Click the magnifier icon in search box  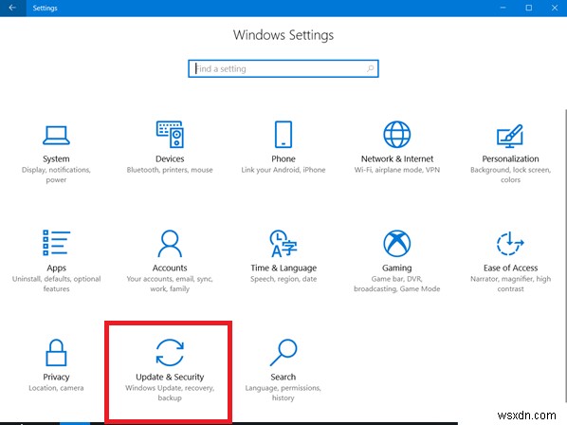[370, 68]
